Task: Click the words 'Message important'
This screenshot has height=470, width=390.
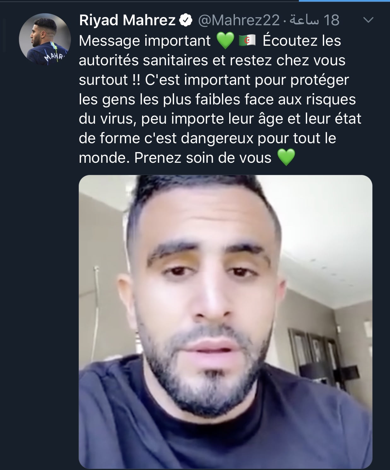Action: point(145,41)
